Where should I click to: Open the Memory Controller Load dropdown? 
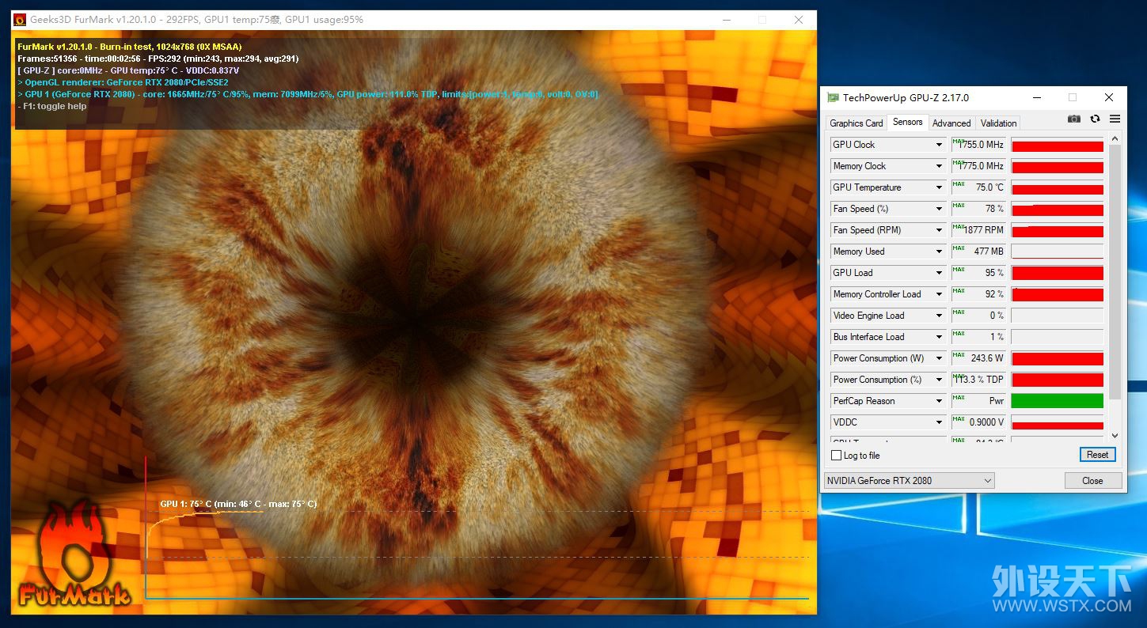click(x=940, y=294)
